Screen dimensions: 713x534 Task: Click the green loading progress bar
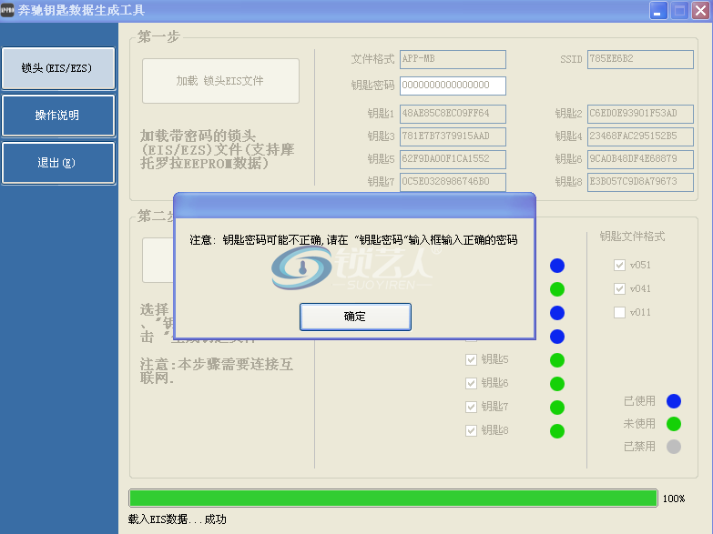pyautogui.click(x=393, y=499)
